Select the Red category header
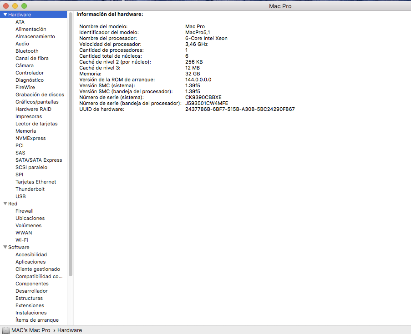 click(x=13, y=204)
